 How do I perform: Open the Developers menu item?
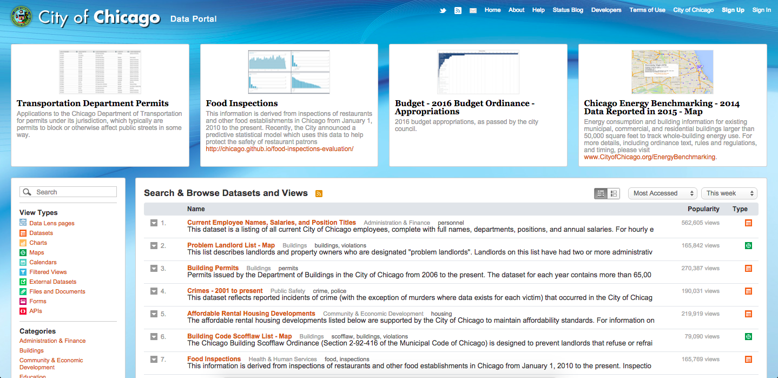[606, 10]
